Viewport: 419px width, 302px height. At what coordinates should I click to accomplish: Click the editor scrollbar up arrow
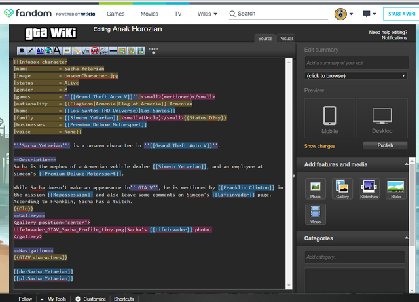coord(289,62)
